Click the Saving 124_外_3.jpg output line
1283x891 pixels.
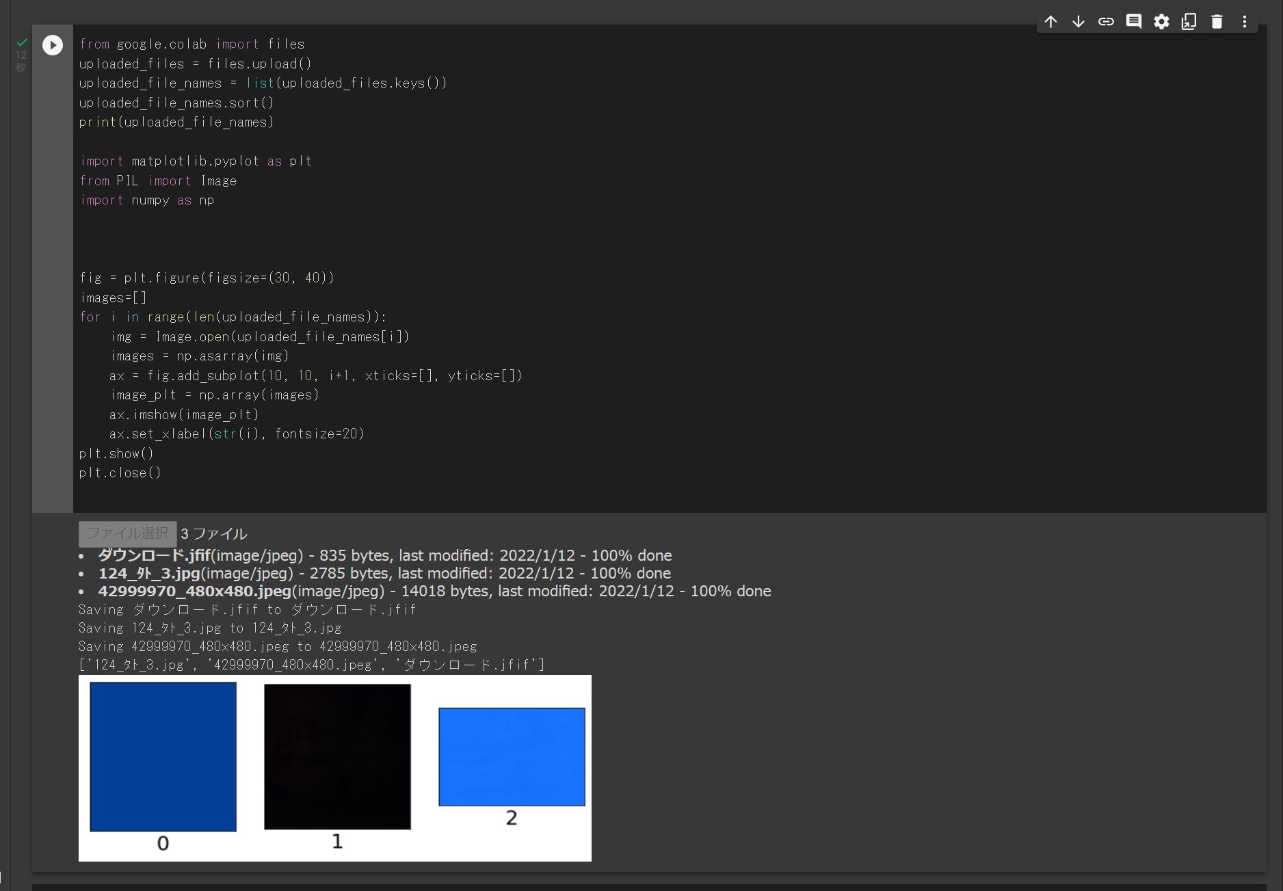click(x=209, y=627)
